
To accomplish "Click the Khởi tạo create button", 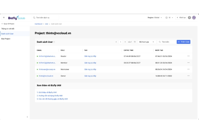I will [181, 18].
